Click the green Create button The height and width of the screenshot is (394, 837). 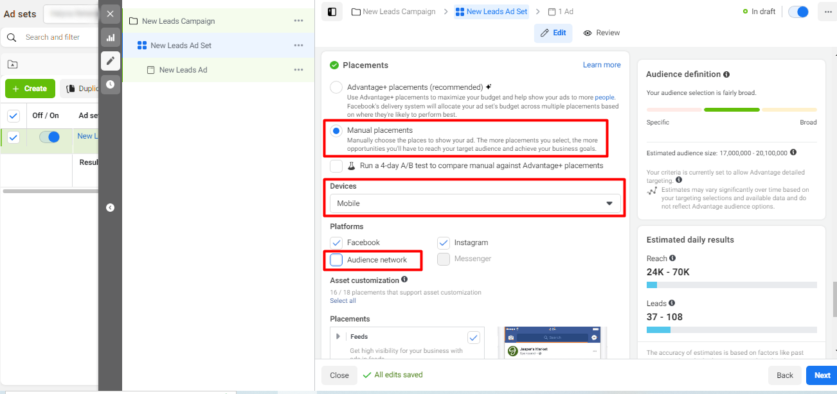coord(30,89)
